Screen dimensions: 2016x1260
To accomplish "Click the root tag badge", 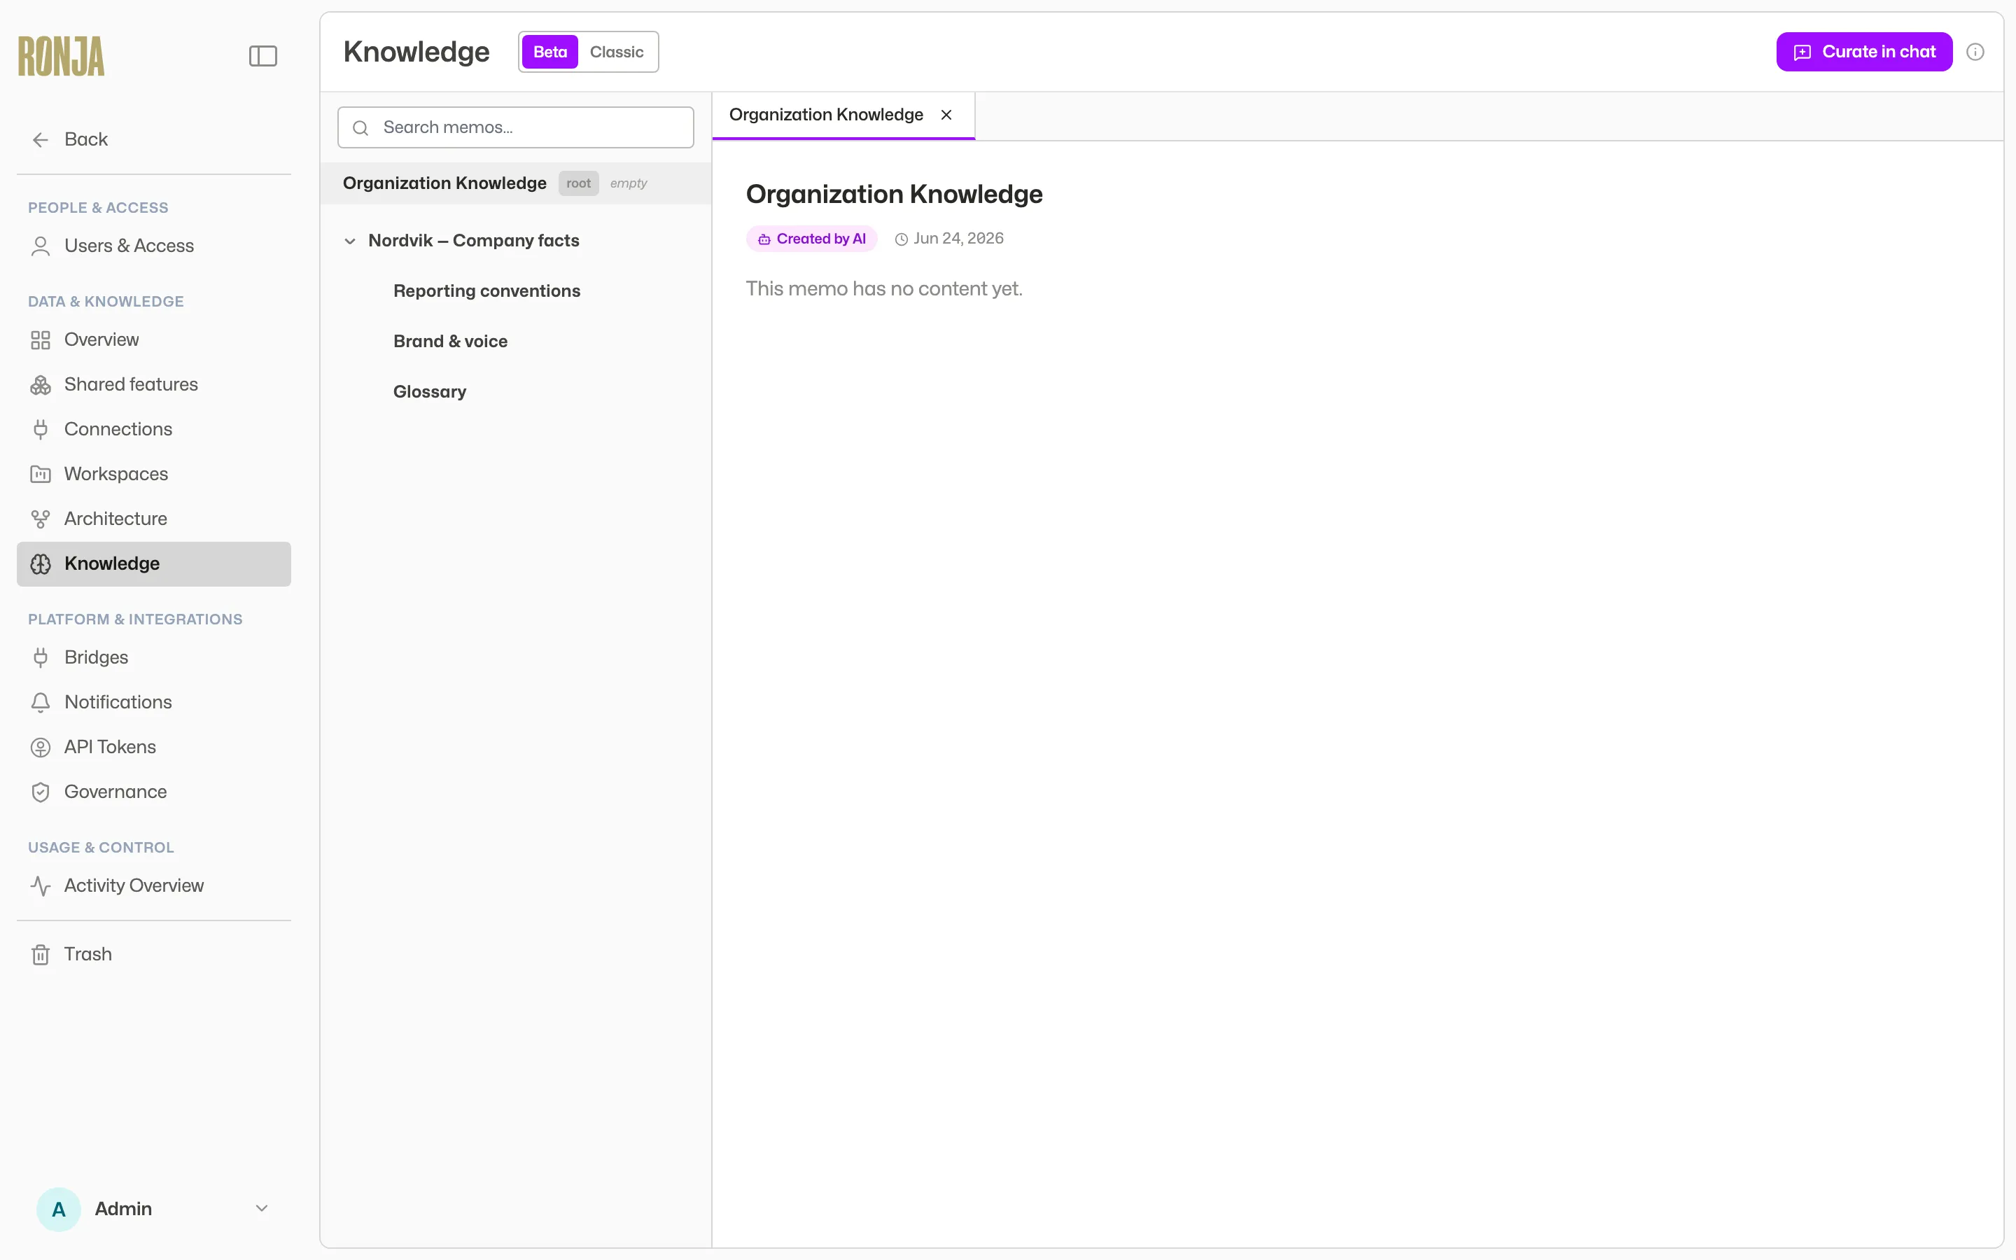I will click(x=578, y=183).
